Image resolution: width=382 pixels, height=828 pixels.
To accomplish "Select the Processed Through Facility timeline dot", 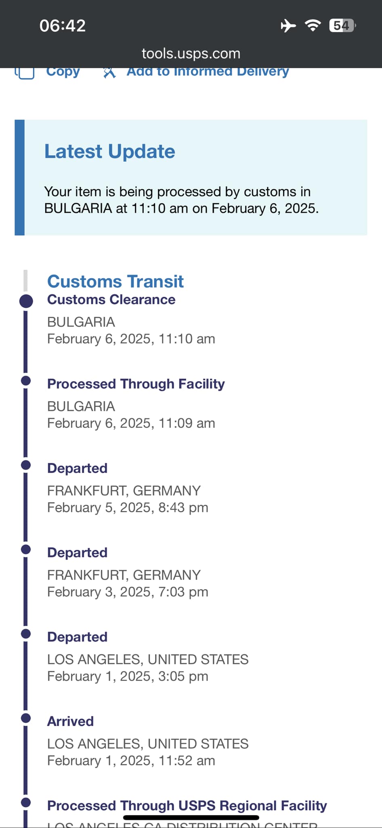I will [26, 381].
